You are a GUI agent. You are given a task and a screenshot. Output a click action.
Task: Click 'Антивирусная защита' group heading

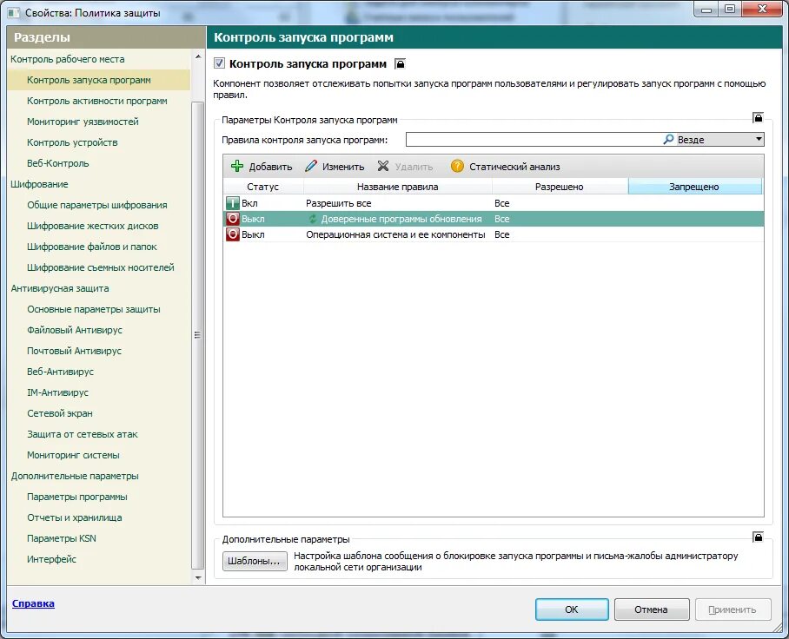point(60,288)
